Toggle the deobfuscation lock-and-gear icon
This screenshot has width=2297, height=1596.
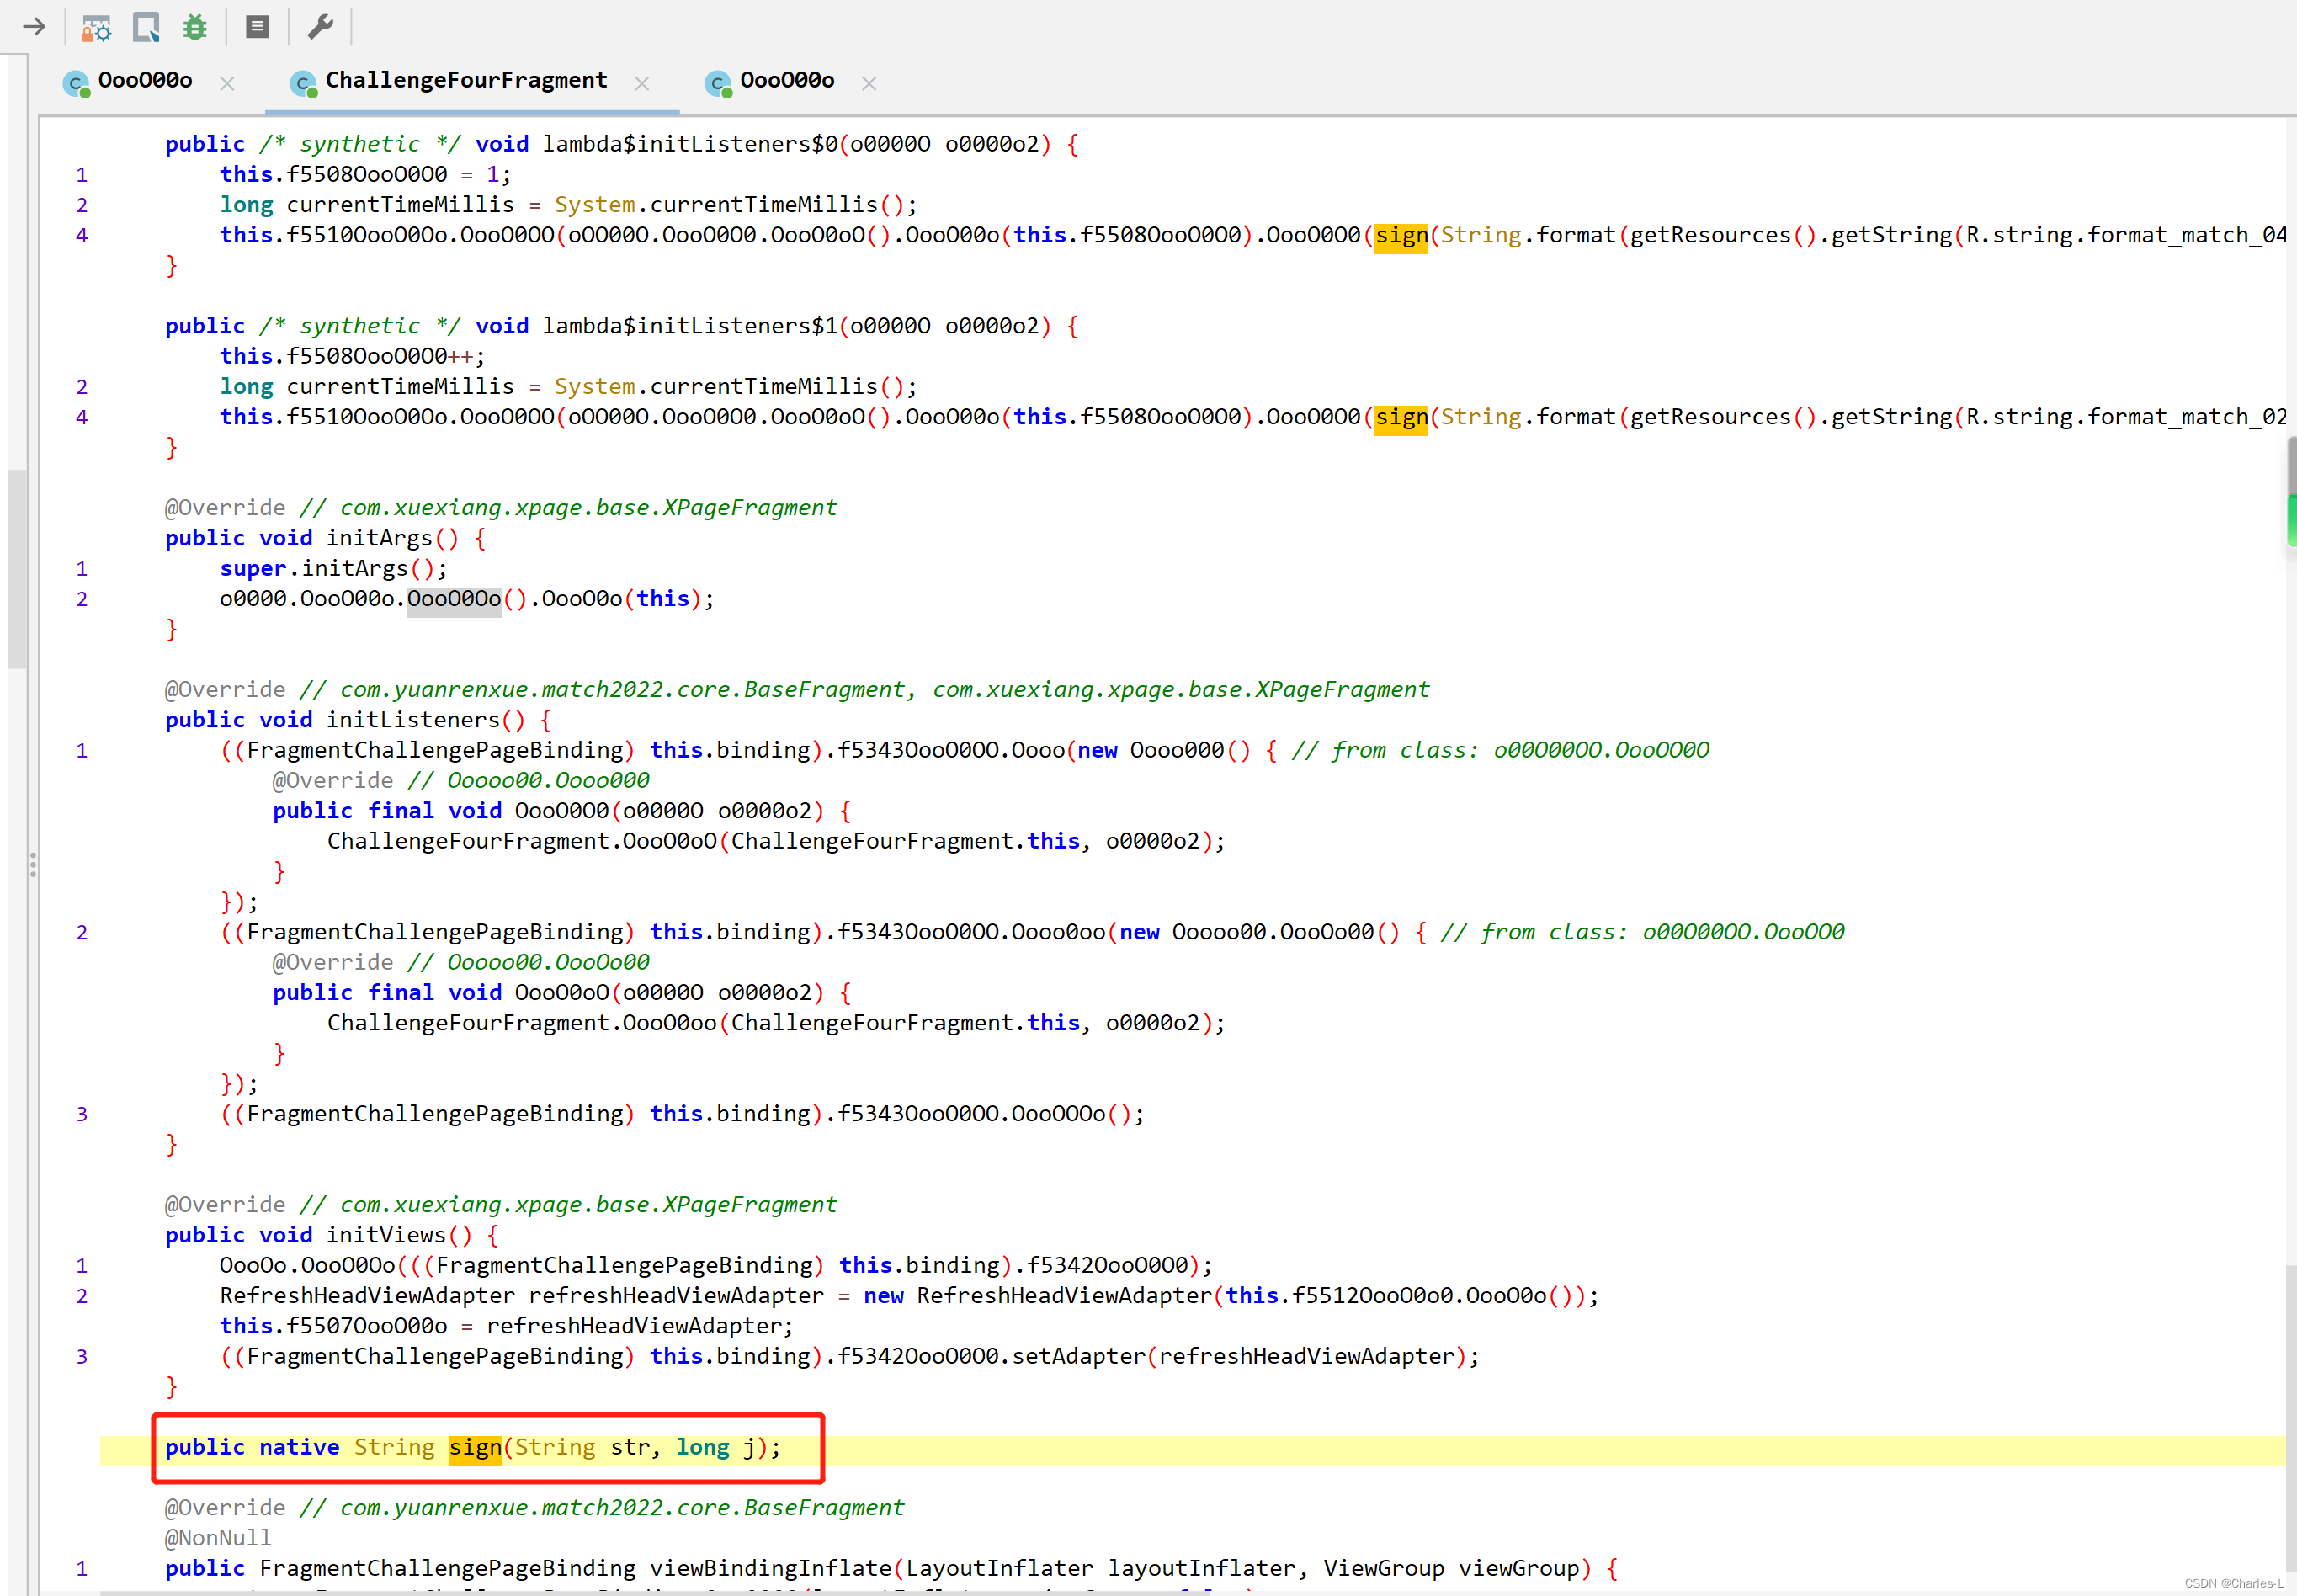[95, 27]
